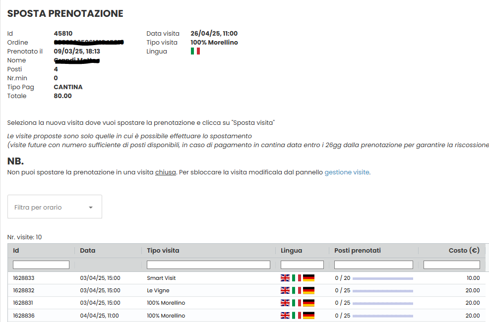Open the gestione visite link

[347, 172]
